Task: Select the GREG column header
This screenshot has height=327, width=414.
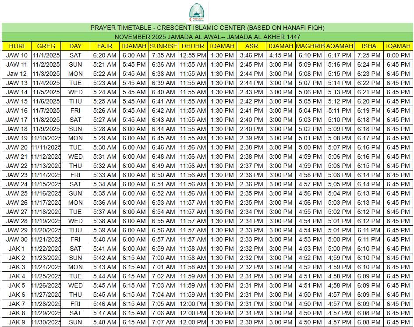Action: click(46, 46)
